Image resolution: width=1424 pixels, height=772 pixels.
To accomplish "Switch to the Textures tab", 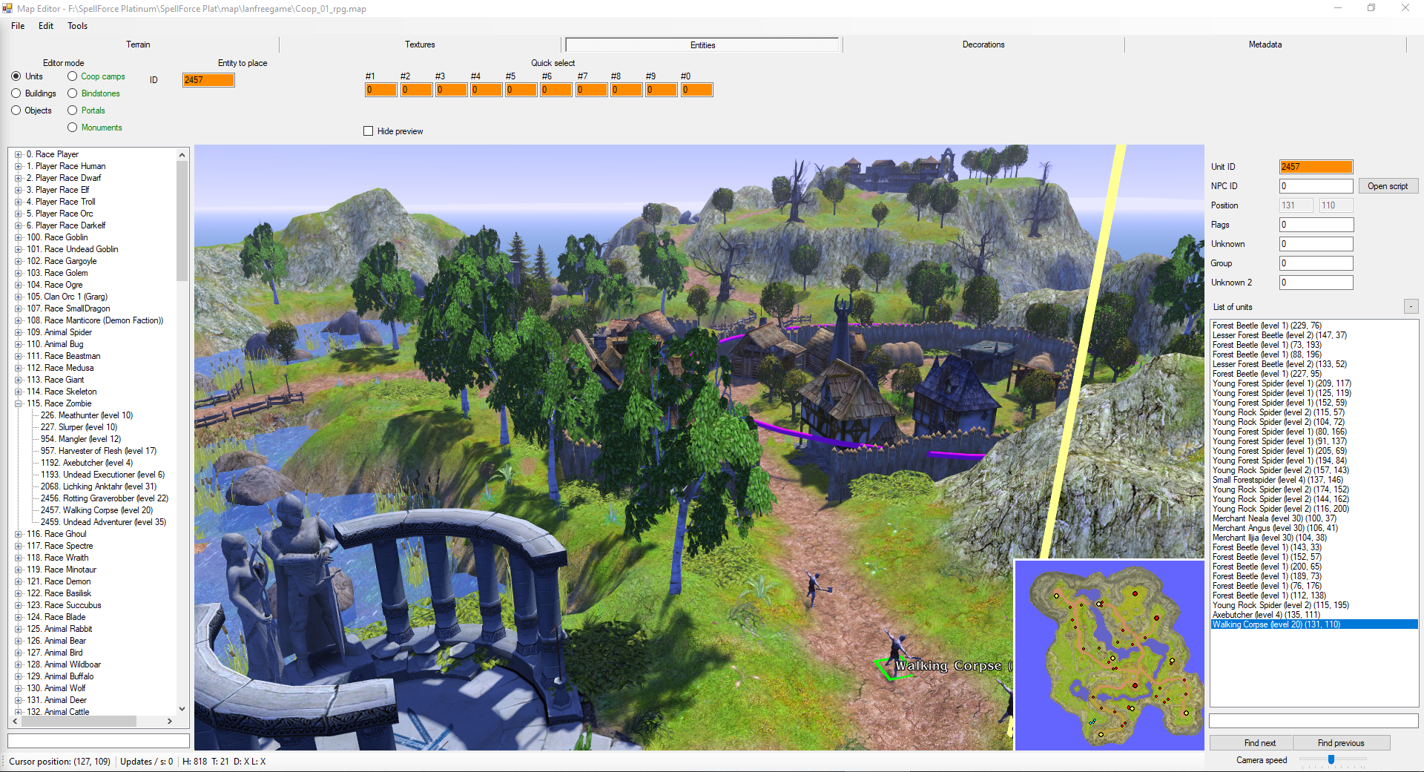I will click(x=420, y=44).
